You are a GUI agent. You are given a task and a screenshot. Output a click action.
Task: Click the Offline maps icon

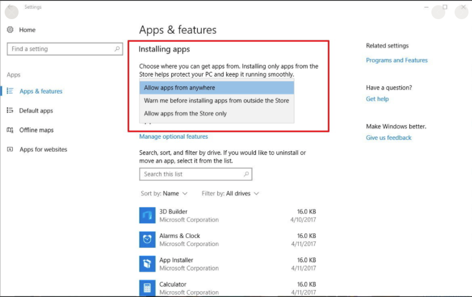point(10,130)
